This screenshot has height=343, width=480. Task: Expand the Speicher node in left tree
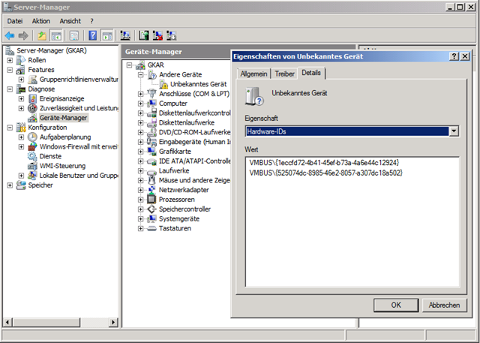coord(10,185)
